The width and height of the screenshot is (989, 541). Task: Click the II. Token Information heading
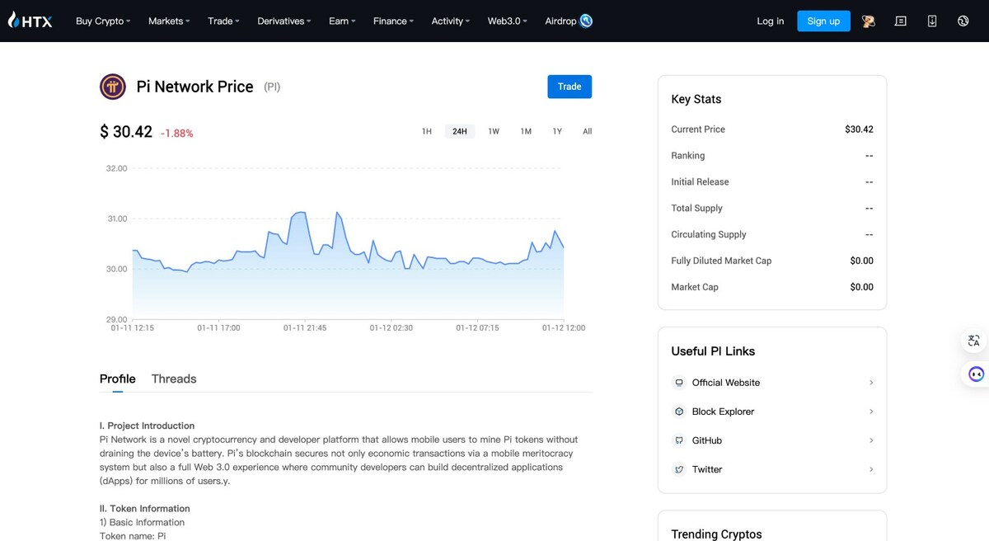(x=145, y=509)
